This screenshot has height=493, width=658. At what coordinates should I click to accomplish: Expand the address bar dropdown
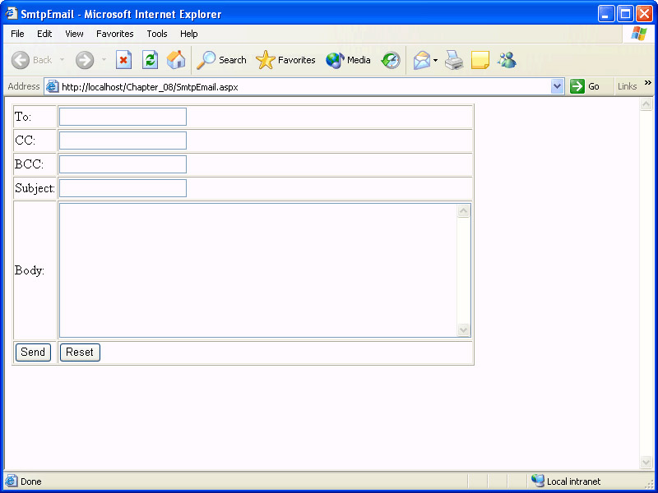(x=557, y=86)
